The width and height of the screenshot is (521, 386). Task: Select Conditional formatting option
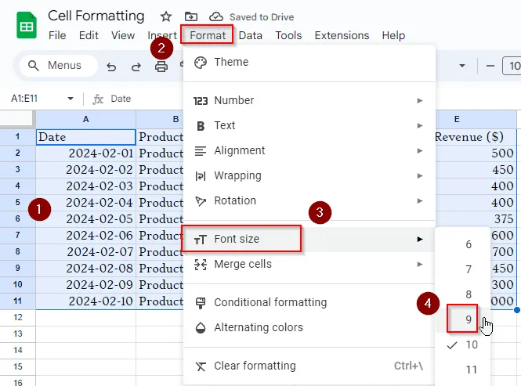(x=309, y=303)
